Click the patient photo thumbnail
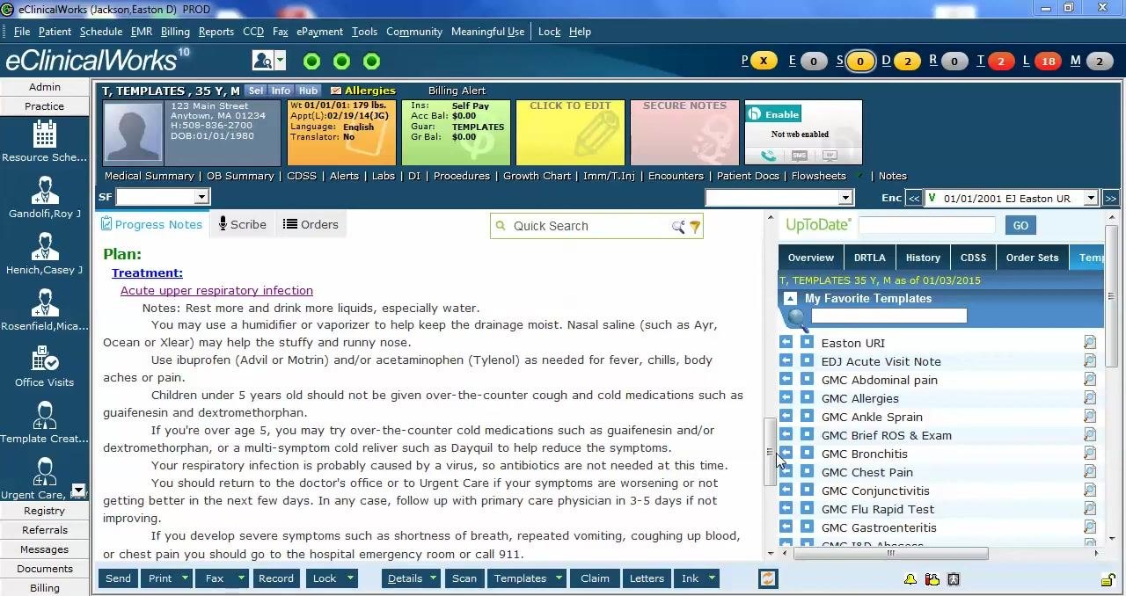Viewport: 1126px width, 596px height. (x=134, y=133)
